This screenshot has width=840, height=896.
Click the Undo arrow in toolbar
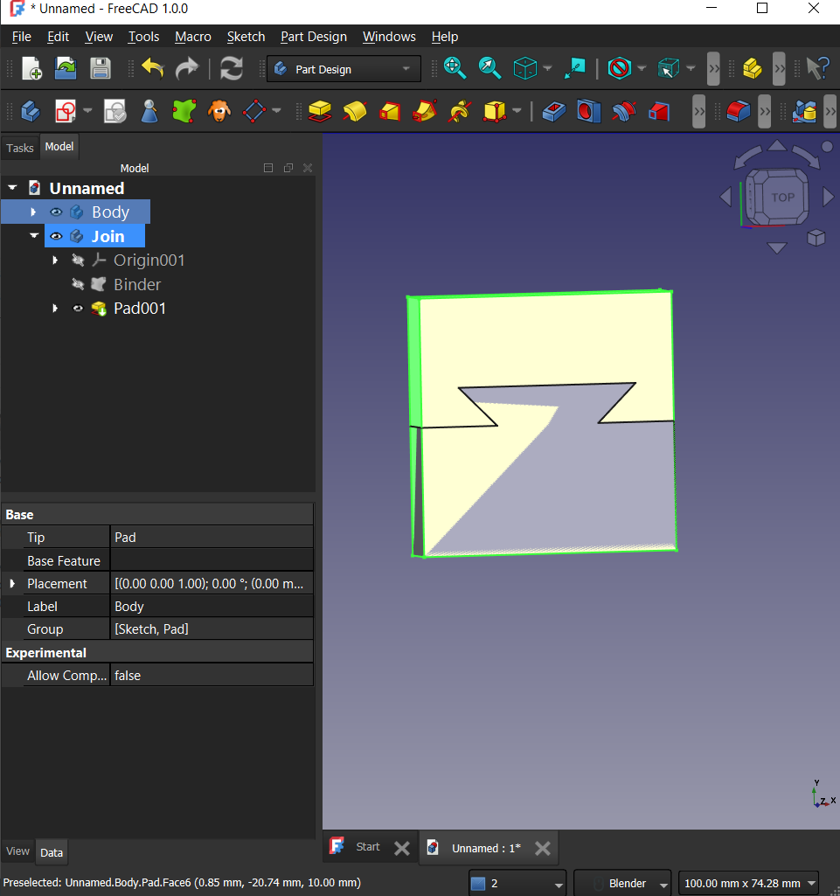tap(153, 68)
